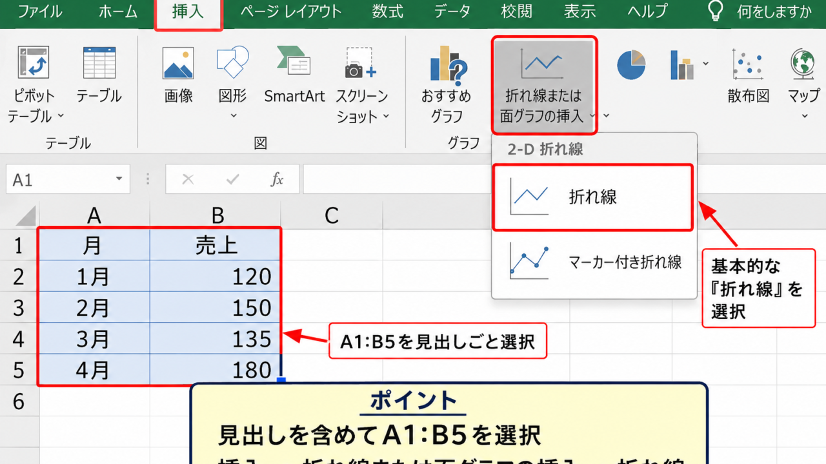
Task: Click the select-all triangle corner of the sheet
Action: point(26,216)
